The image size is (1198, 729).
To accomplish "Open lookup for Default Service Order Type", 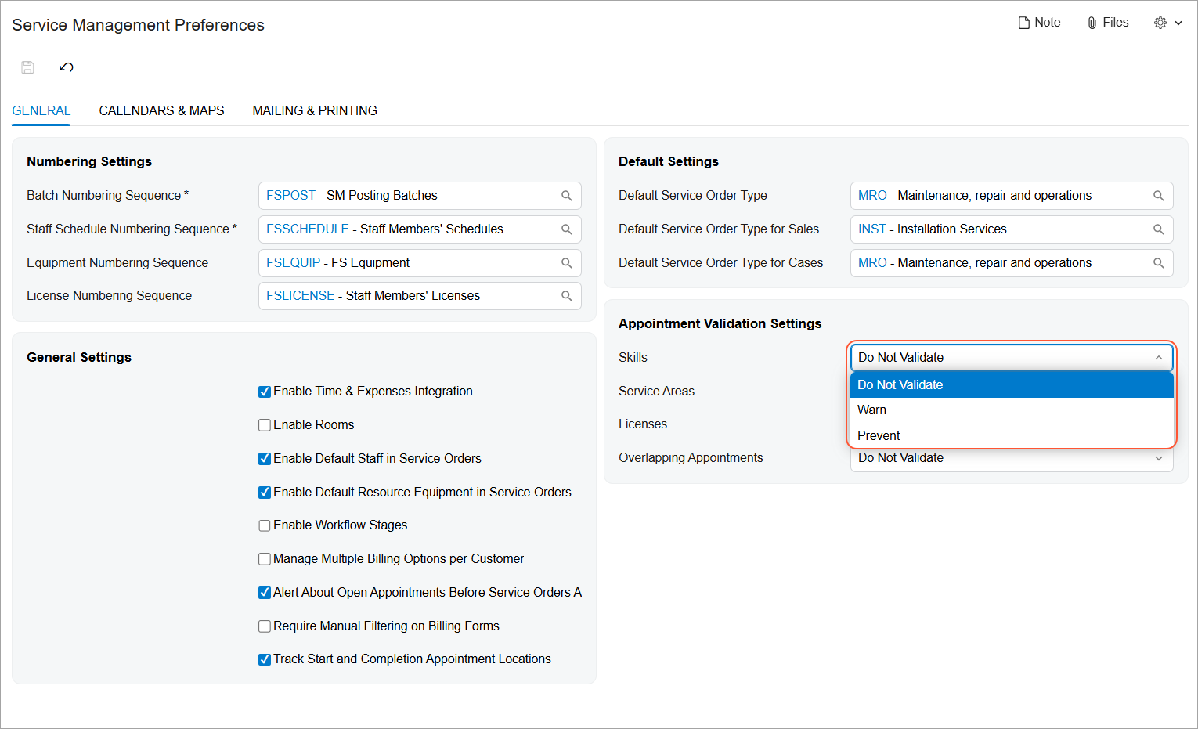I will tap(1158, 196).
